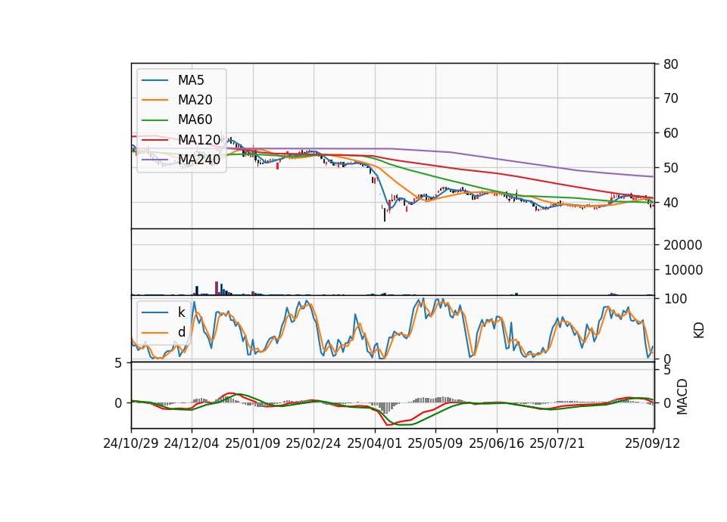Click the red MA120 legend line sample
The image size is (727, 522).
[154, 140]
